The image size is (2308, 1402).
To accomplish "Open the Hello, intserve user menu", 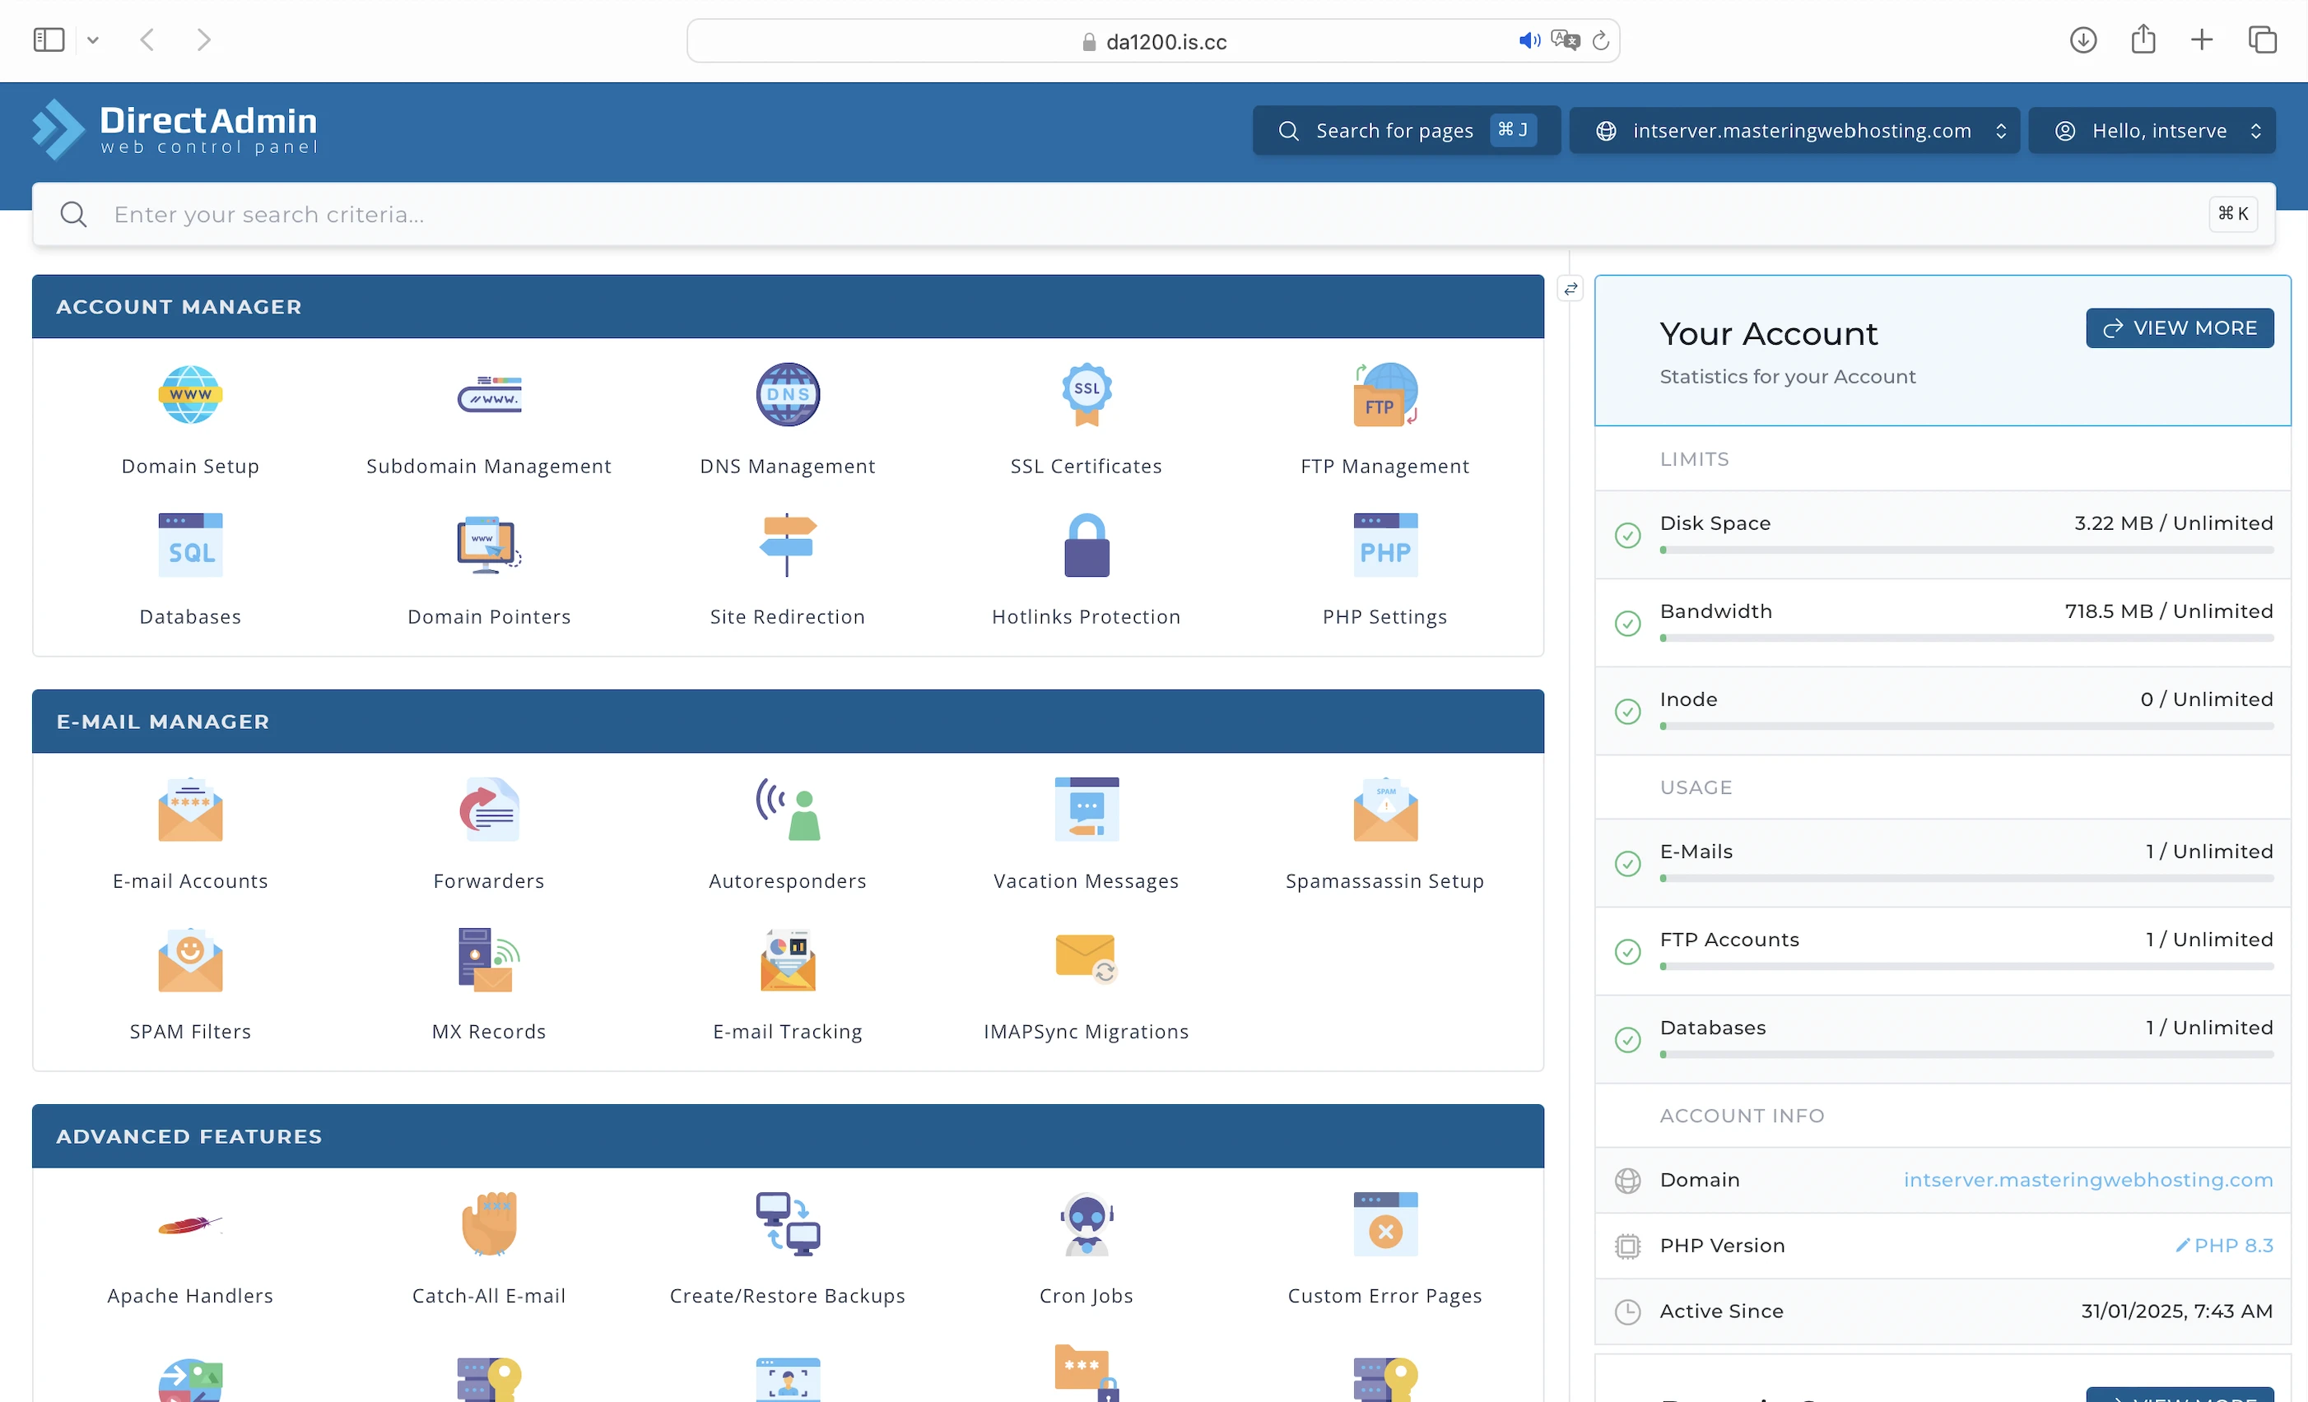I will pos(2151,131).
